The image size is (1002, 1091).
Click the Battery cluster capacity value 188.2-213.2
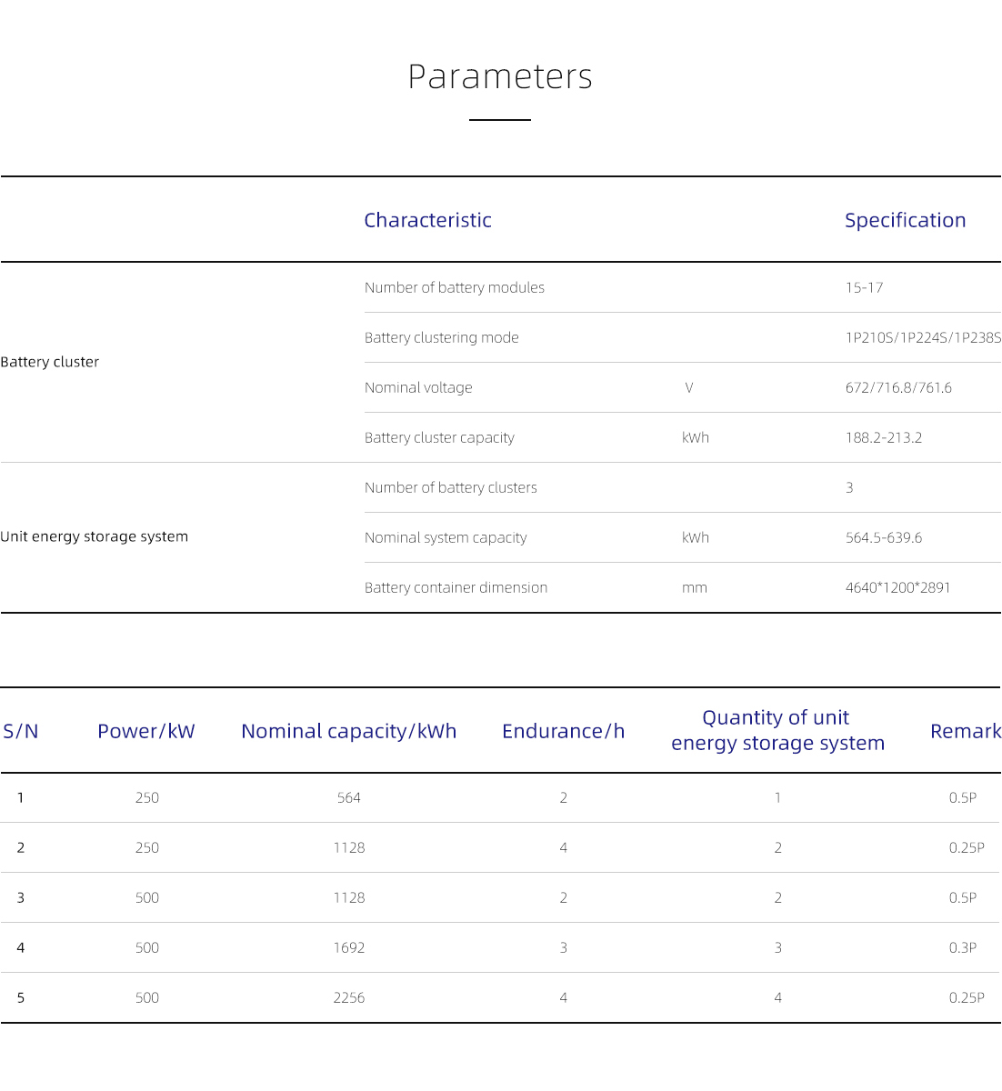pos(884,437)
